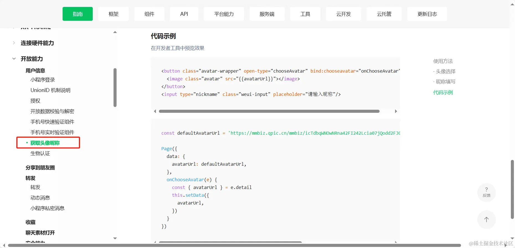Open 手机号实时验证组件 page
This screenshot has width=515, height=248.
coord(52,132)
